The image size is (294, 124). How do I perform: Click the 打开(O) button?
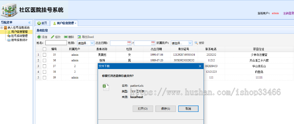coord(143,109)
